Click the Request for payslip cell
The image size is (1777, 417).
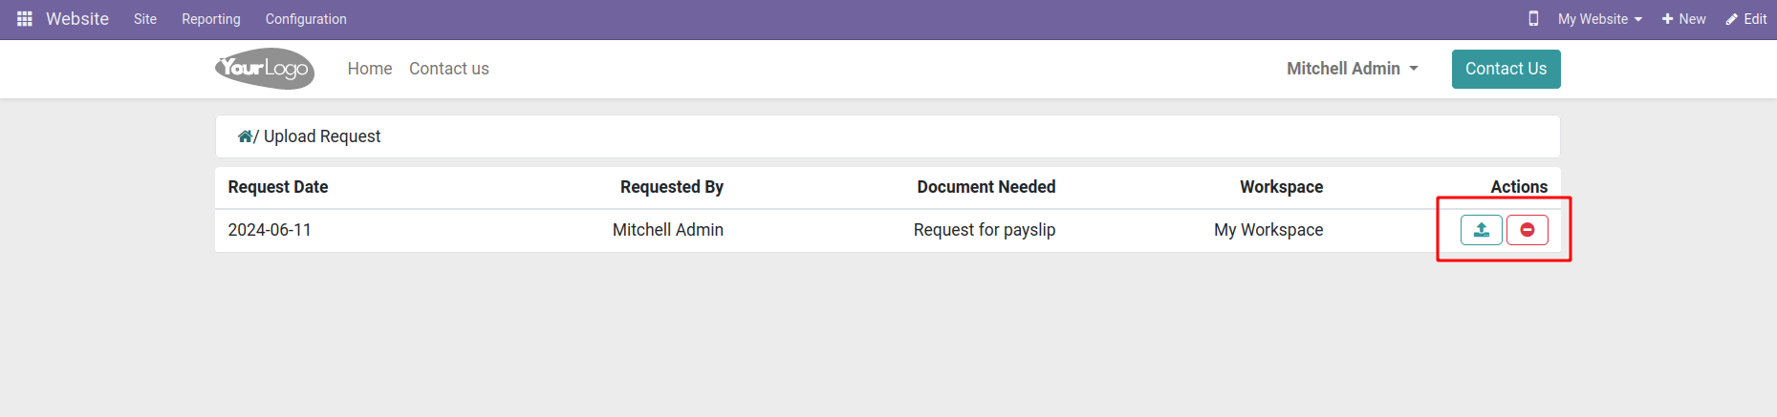[x=984, y=230]
